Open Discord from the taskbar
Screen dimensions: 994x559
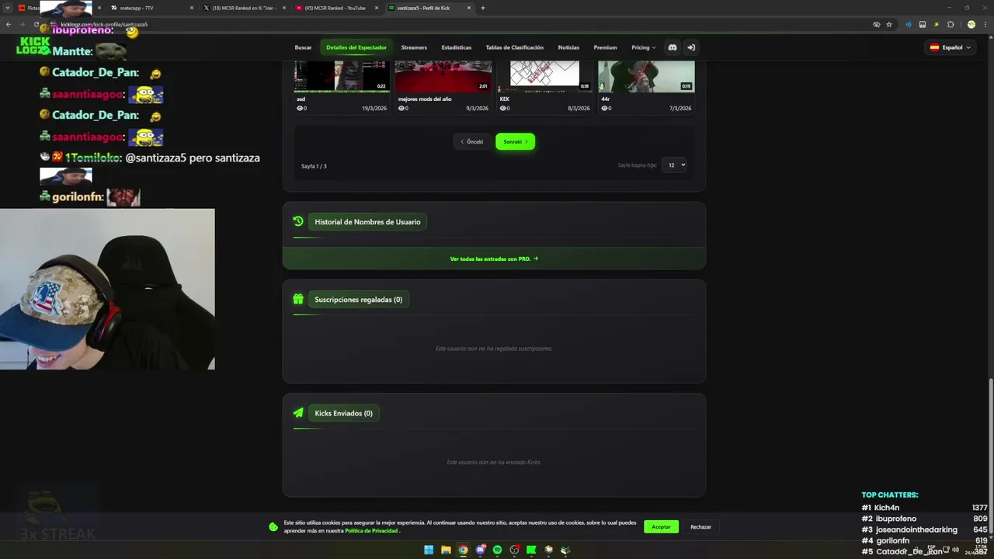(481, 550)
